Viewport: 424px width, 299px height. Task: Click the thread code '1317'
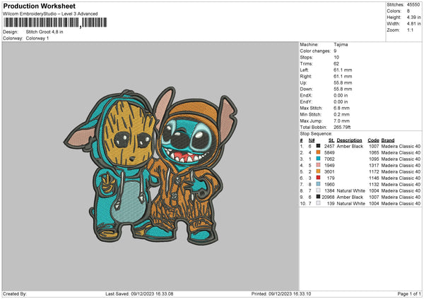(x=374, y=166)
